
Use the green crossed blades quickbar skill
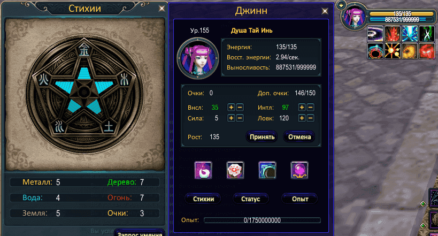[x=427, y=34]
